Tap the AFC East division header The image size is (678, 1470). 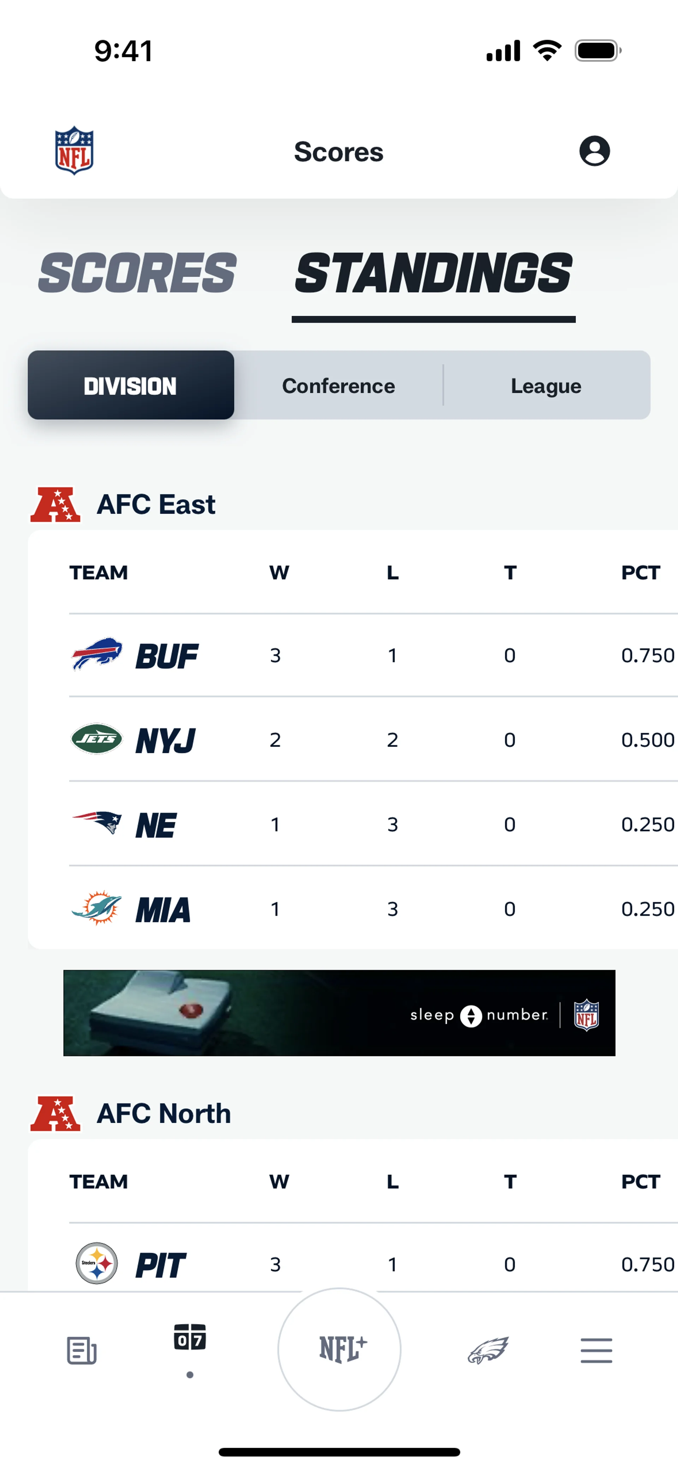tap(156, 504)
